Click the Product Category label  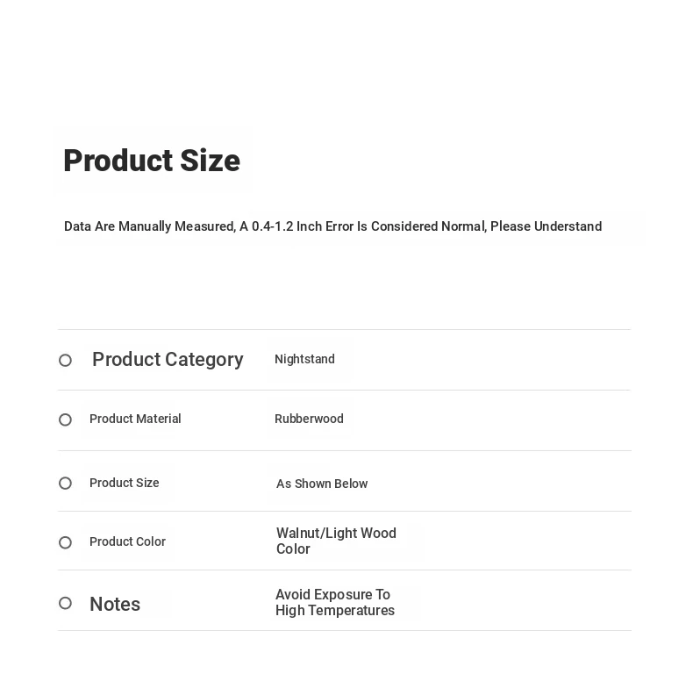[168, 360]
